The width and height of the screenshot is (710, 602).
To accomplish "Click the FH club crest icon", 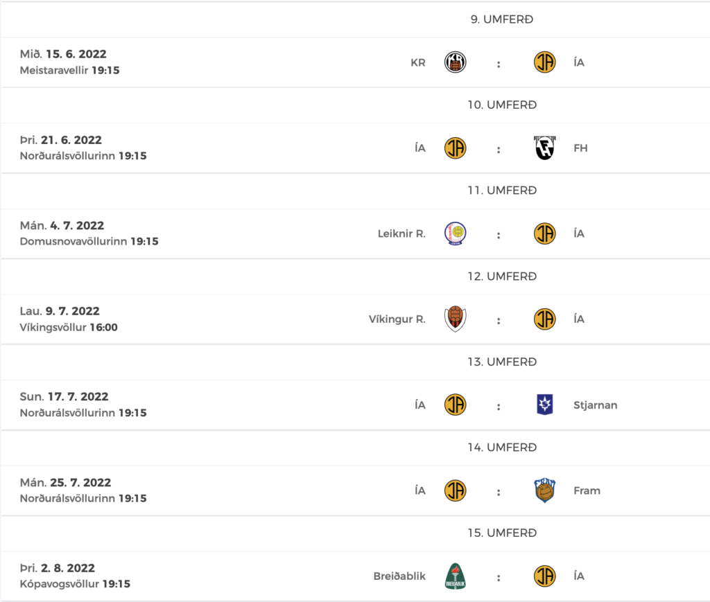I will 545,148.
